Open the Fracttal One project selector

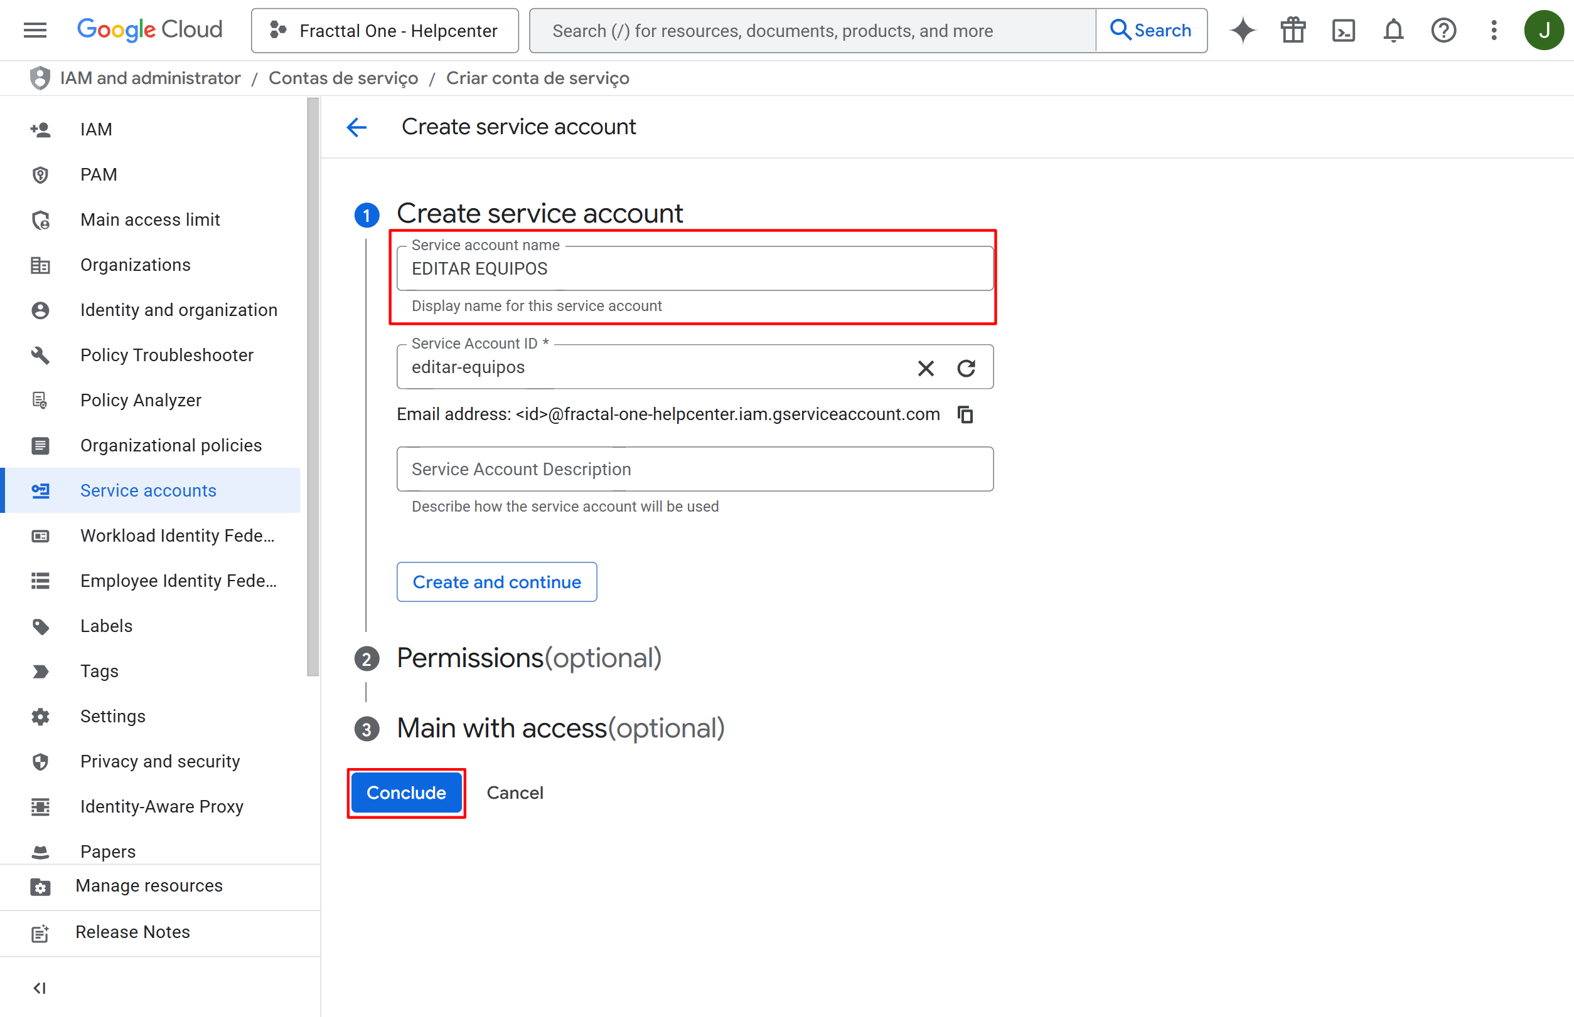[x=385, y=30]
